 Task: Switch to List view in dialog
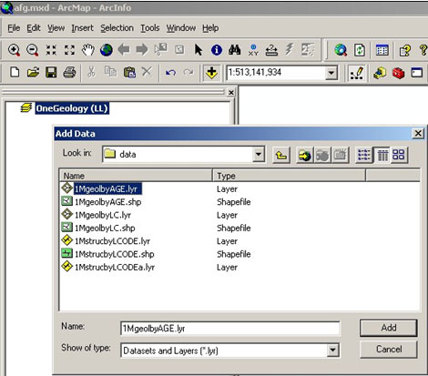(364, 155)
